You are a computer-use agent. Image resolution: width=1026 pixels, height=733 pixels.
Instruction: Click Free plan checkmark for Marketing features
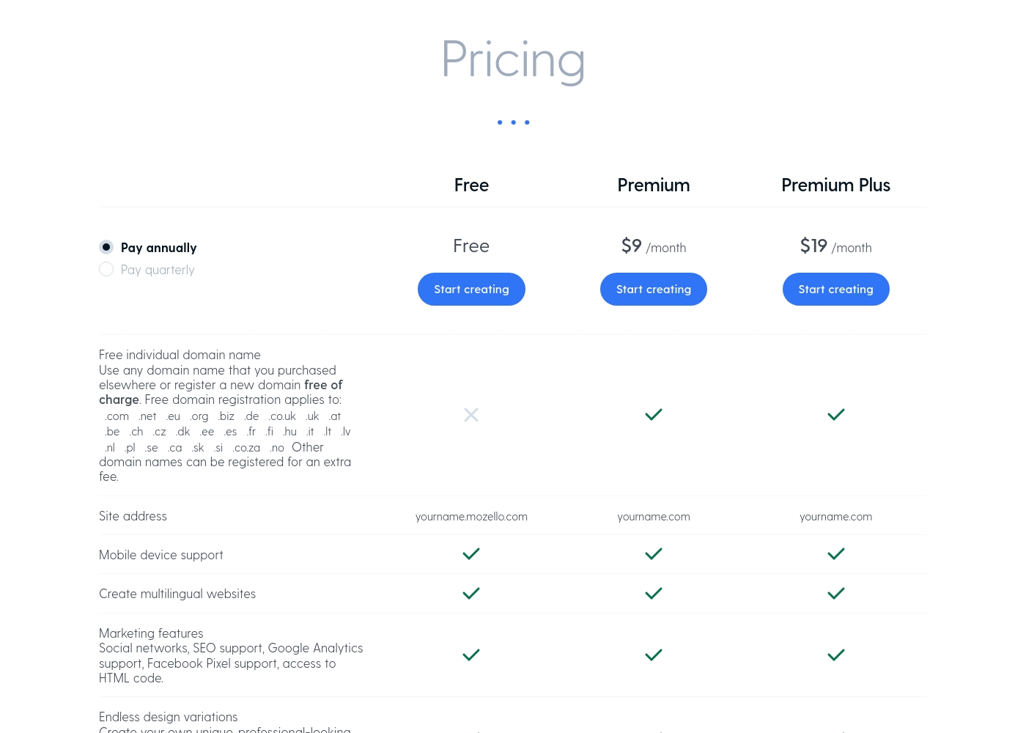471,655
